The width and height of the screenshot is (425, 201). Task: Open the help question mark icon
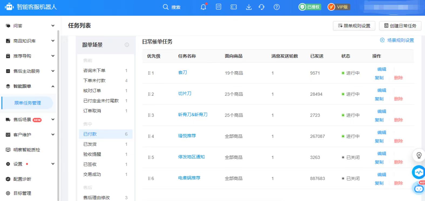(277, 7)
